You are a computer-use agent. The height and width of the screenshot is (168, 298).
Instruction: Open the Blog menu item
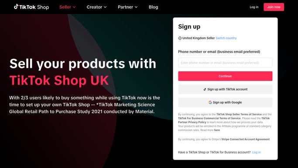tap(154, 7)
